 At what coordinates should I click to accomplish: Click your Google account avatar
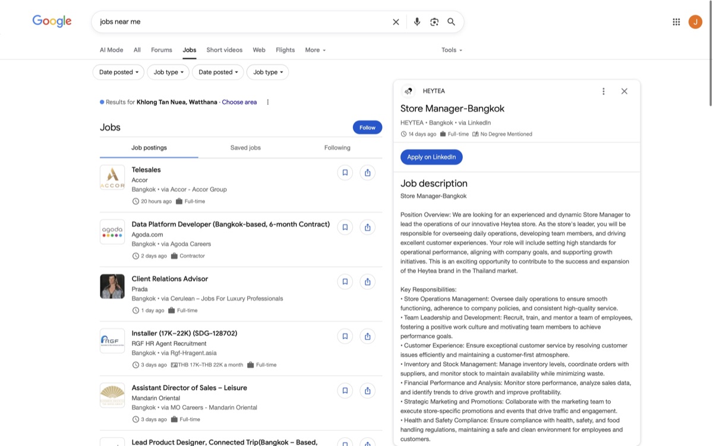tap(695, 21)
